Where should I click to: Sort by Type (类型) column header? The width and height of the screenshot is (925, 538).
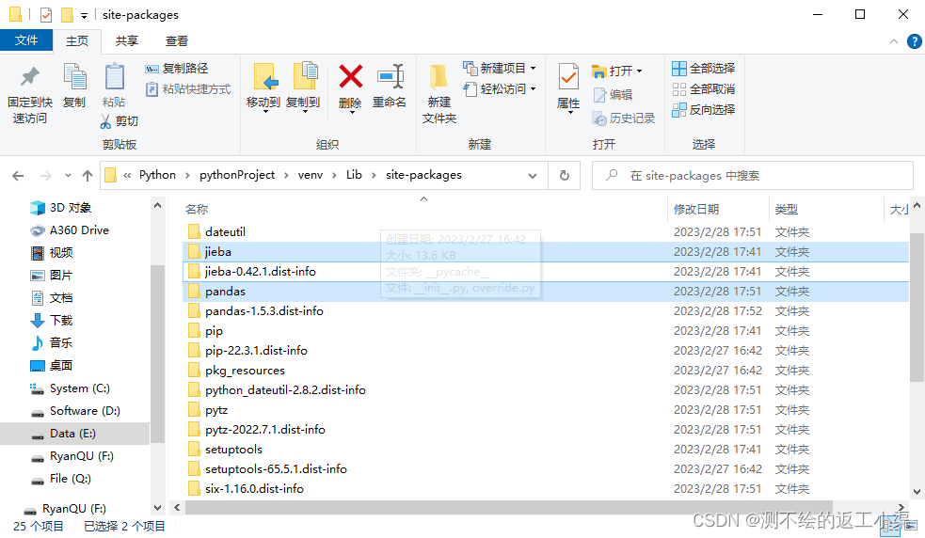pos(787,210)
